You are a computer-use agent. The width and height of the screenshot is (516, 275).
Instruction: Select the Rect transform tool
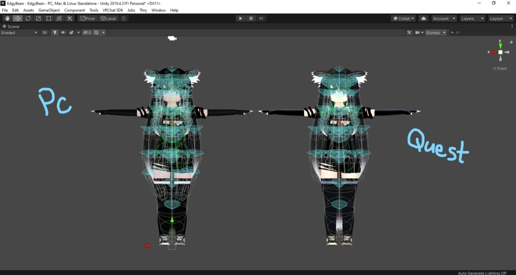pyautogui.click(x=49, y=18)
